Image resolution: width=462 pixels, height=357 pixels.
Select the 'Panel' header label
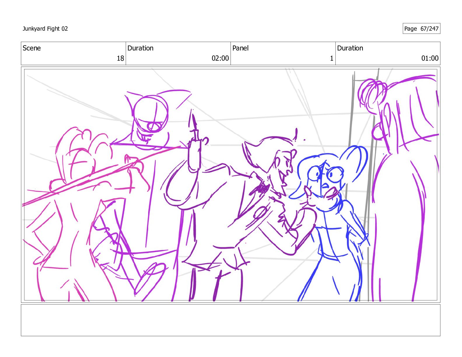[240, 48]
